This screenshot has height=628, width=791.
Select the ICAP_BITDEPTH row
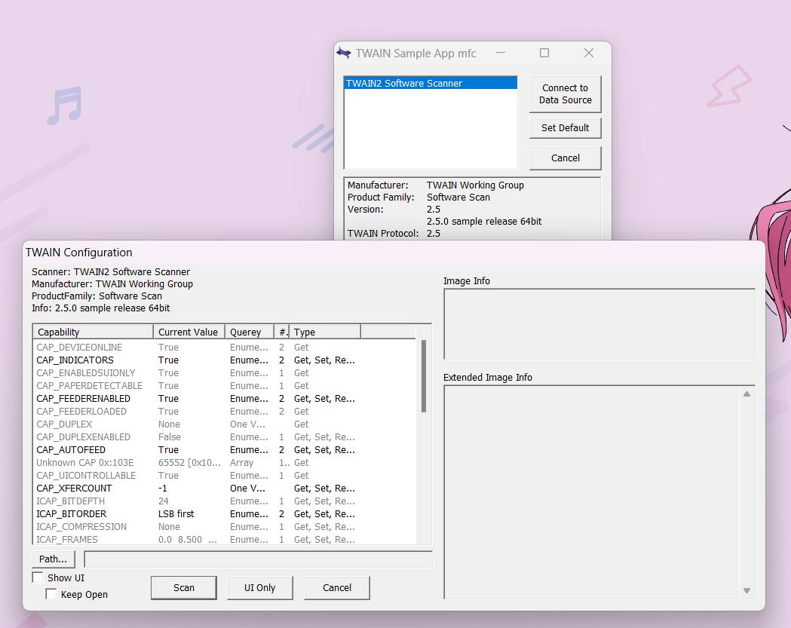[225, 501]
